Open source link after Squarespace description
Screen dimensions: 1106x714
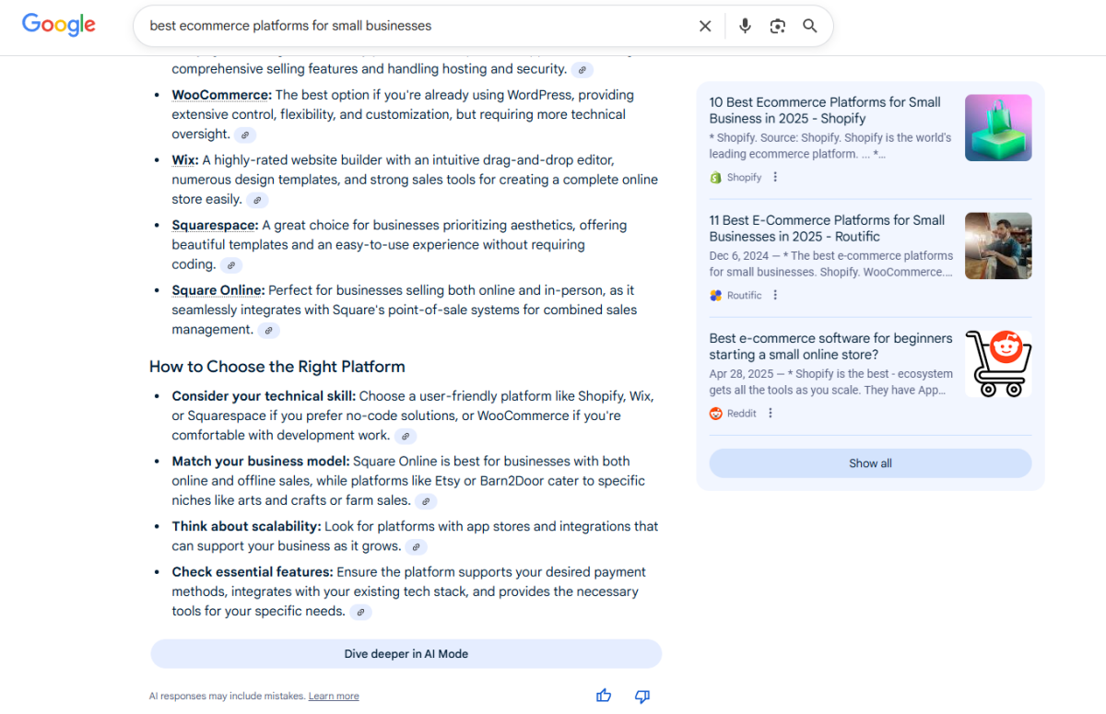[x=232, y=265]
